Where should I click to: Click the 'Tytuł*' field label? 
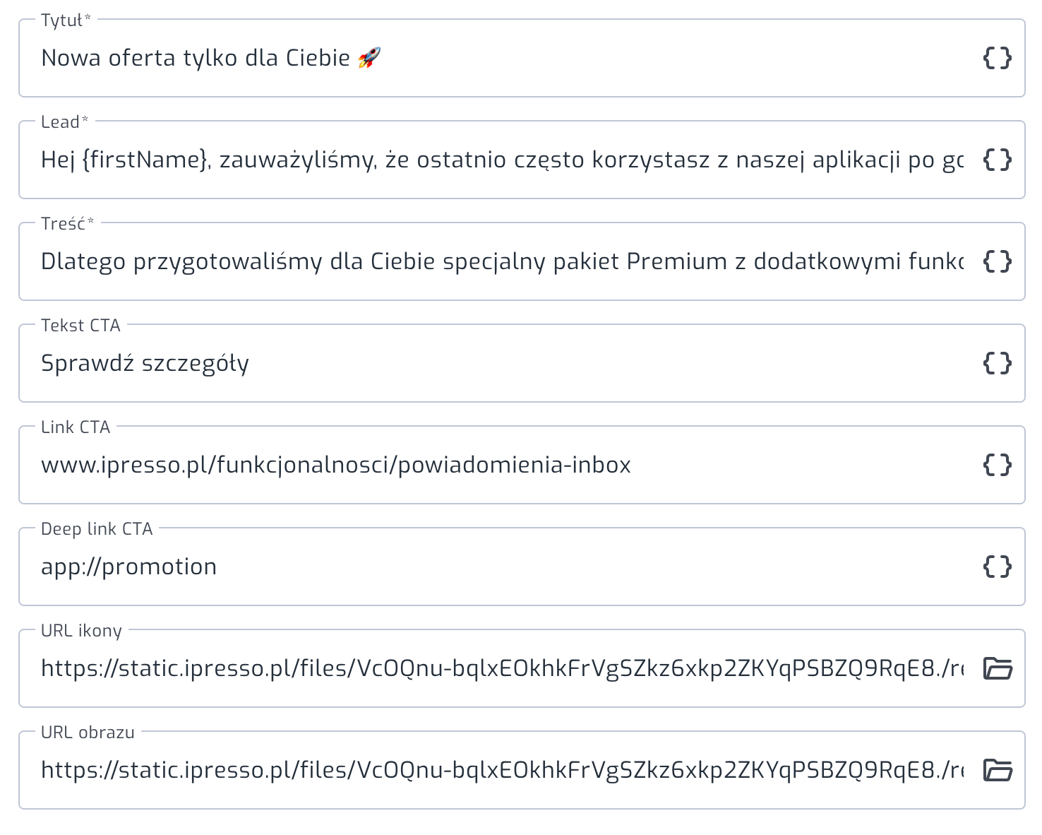click(66, 20)
